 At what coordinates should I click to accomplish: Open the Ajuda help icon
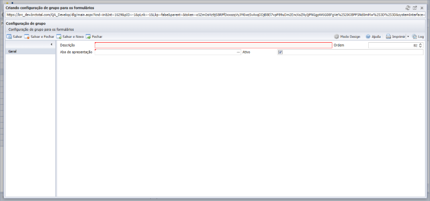(x=368, y=37)
